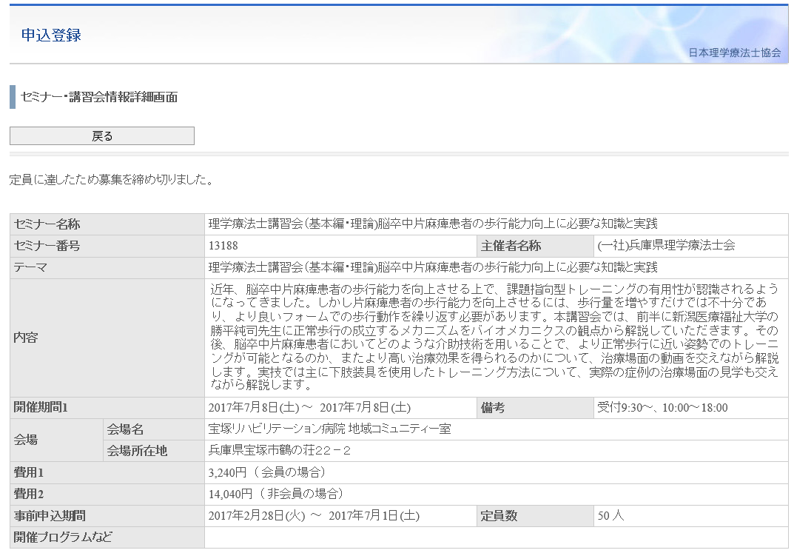Select the seminar number 13188
The height and width of the screenshot is (553, 794).
223,246
